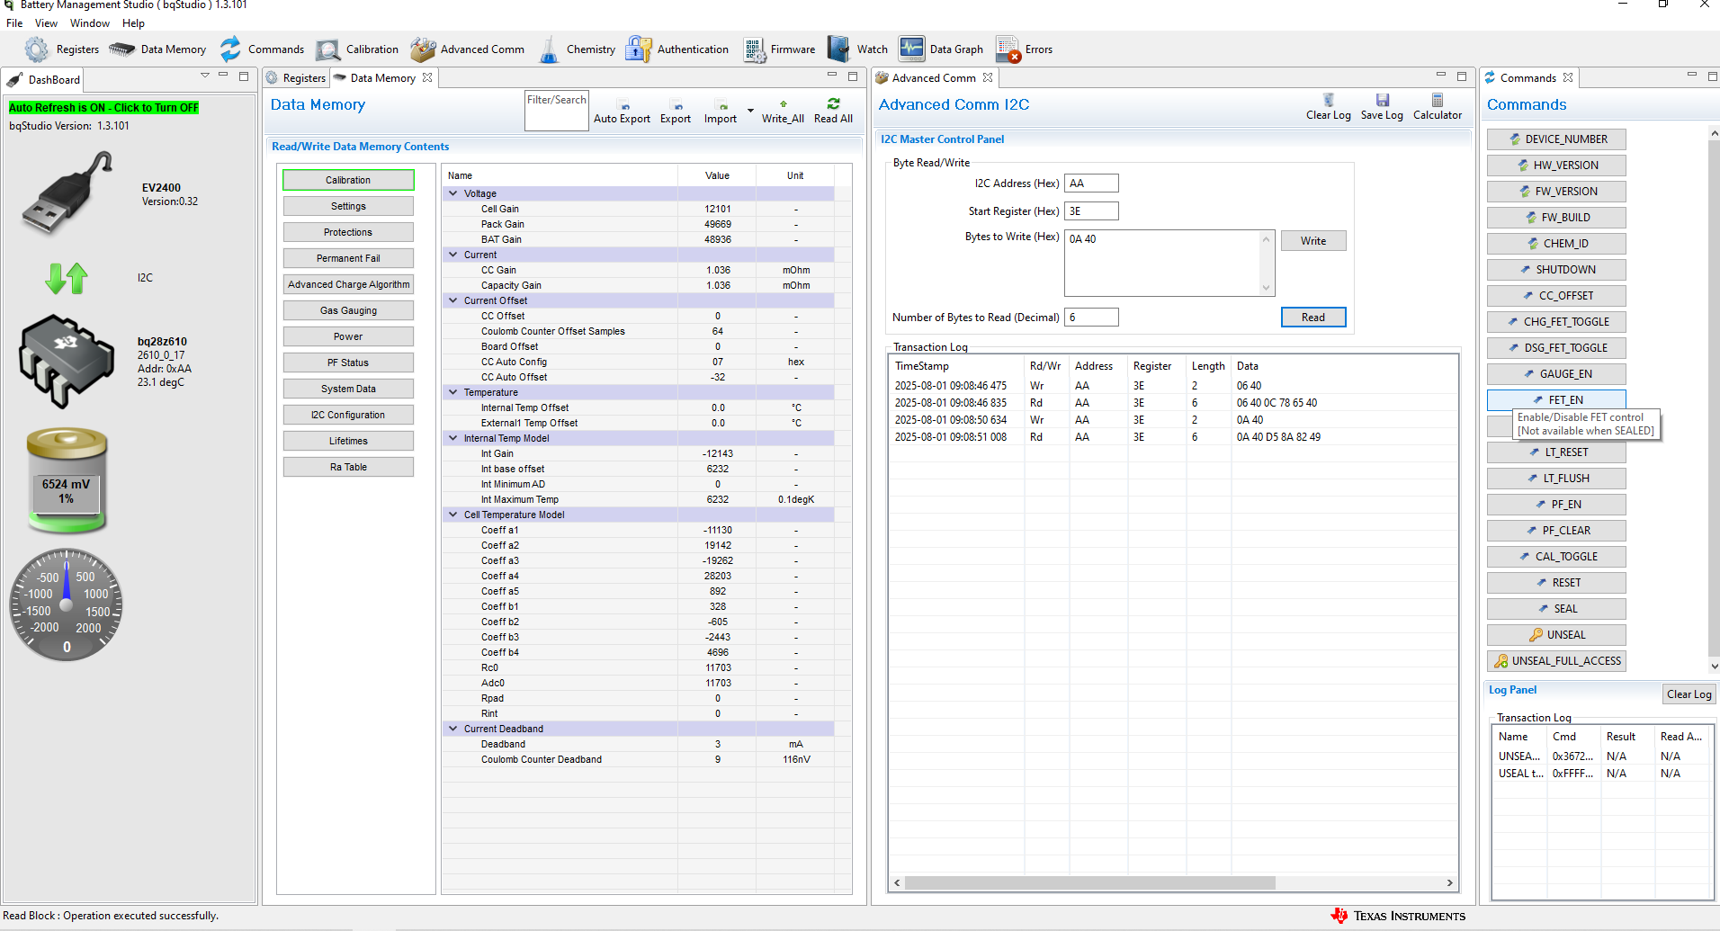Click the Save Log disk icon

tap(1383, 100)
